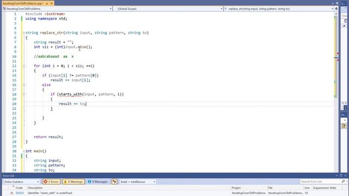
Task: Click the starts_with underlined identifier in code
Action: point(70,94)
